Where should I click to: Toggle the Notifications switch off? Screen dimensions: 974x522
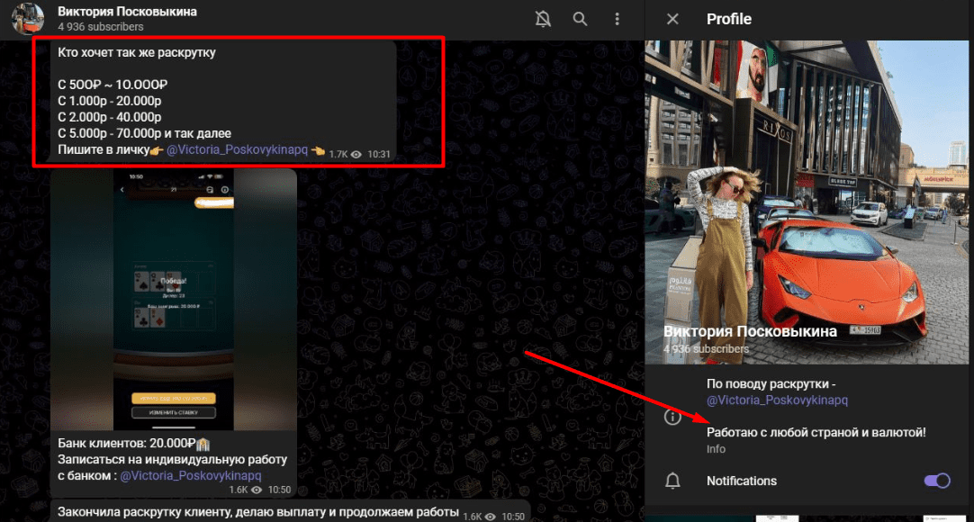tap(936, 481)
